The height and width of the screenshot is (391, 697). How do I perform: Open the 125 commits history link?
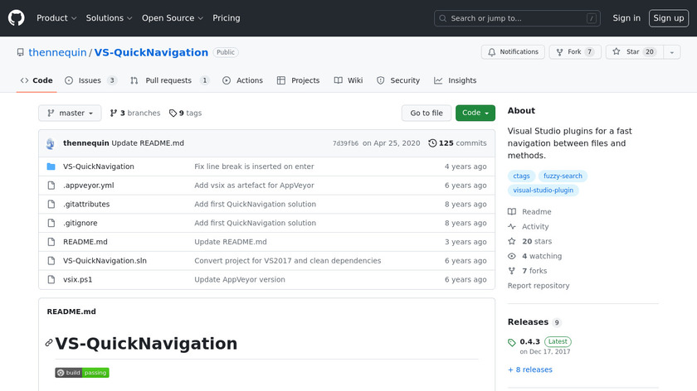point(457,143)
